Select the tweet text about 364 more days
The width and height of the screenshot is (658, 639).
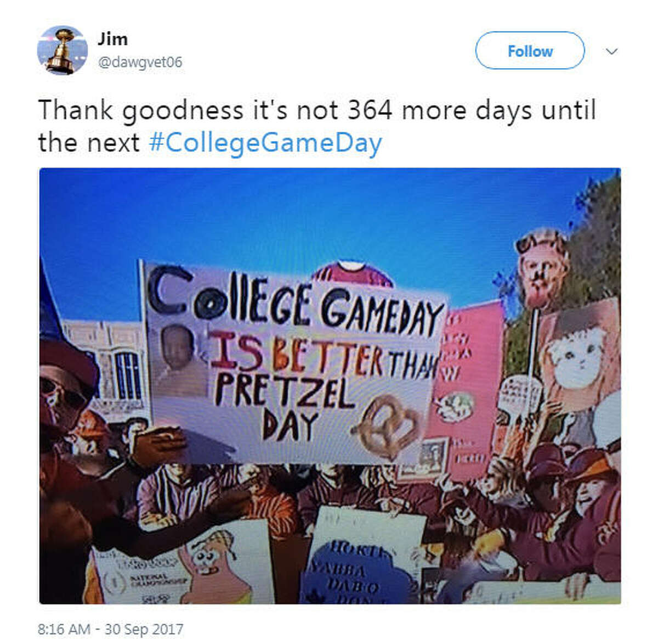(316, 126)
